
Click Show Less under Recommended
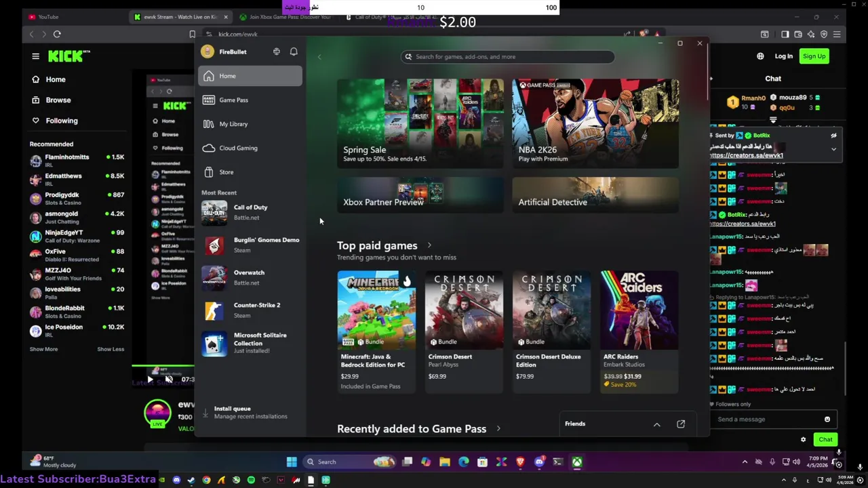click(111, 349)
